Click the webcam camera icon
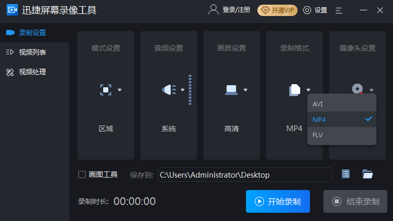393x221 pixels. [x=357, y=89]
